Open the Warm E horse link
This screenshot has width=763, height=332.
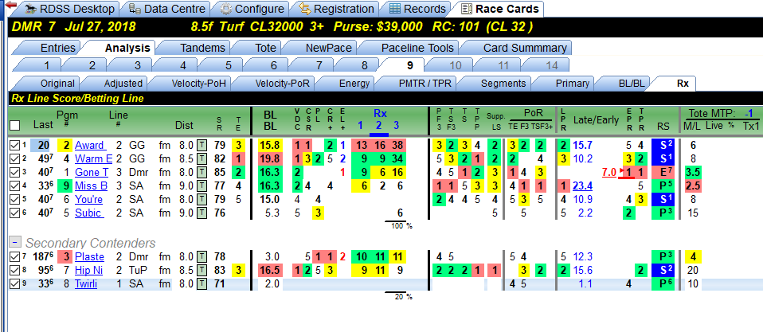[93, 158]
